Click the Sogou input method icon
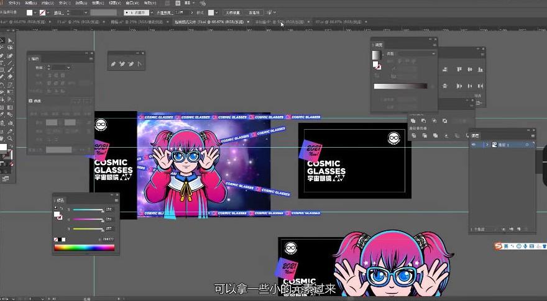The height and width of the screenshot is (301, 547). (499, 246)
